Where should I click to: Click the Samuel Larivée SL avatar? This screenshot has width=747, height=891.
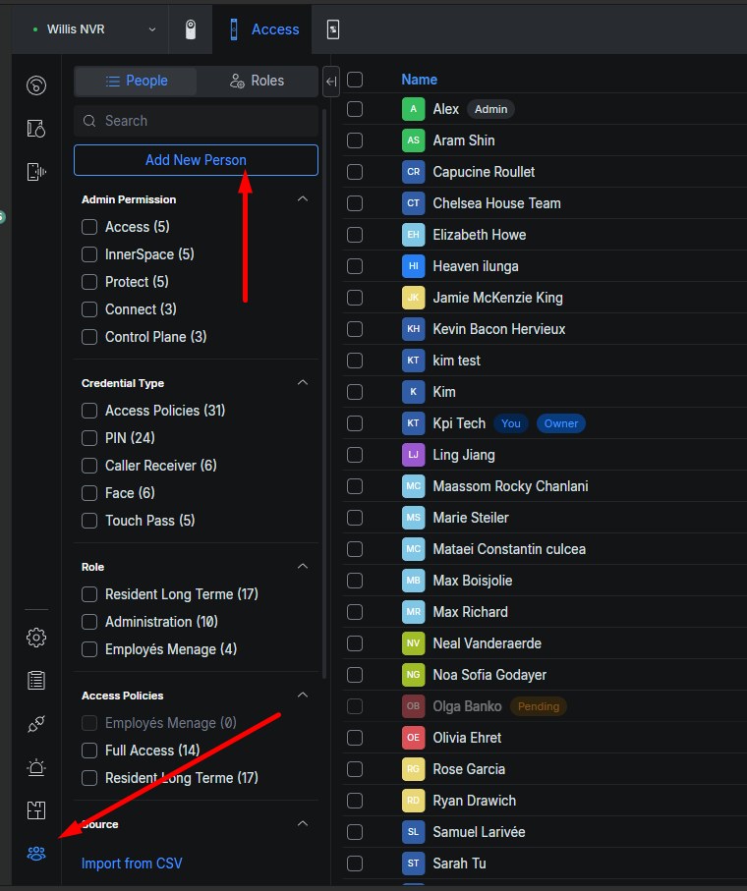click(x=413, y=832)
